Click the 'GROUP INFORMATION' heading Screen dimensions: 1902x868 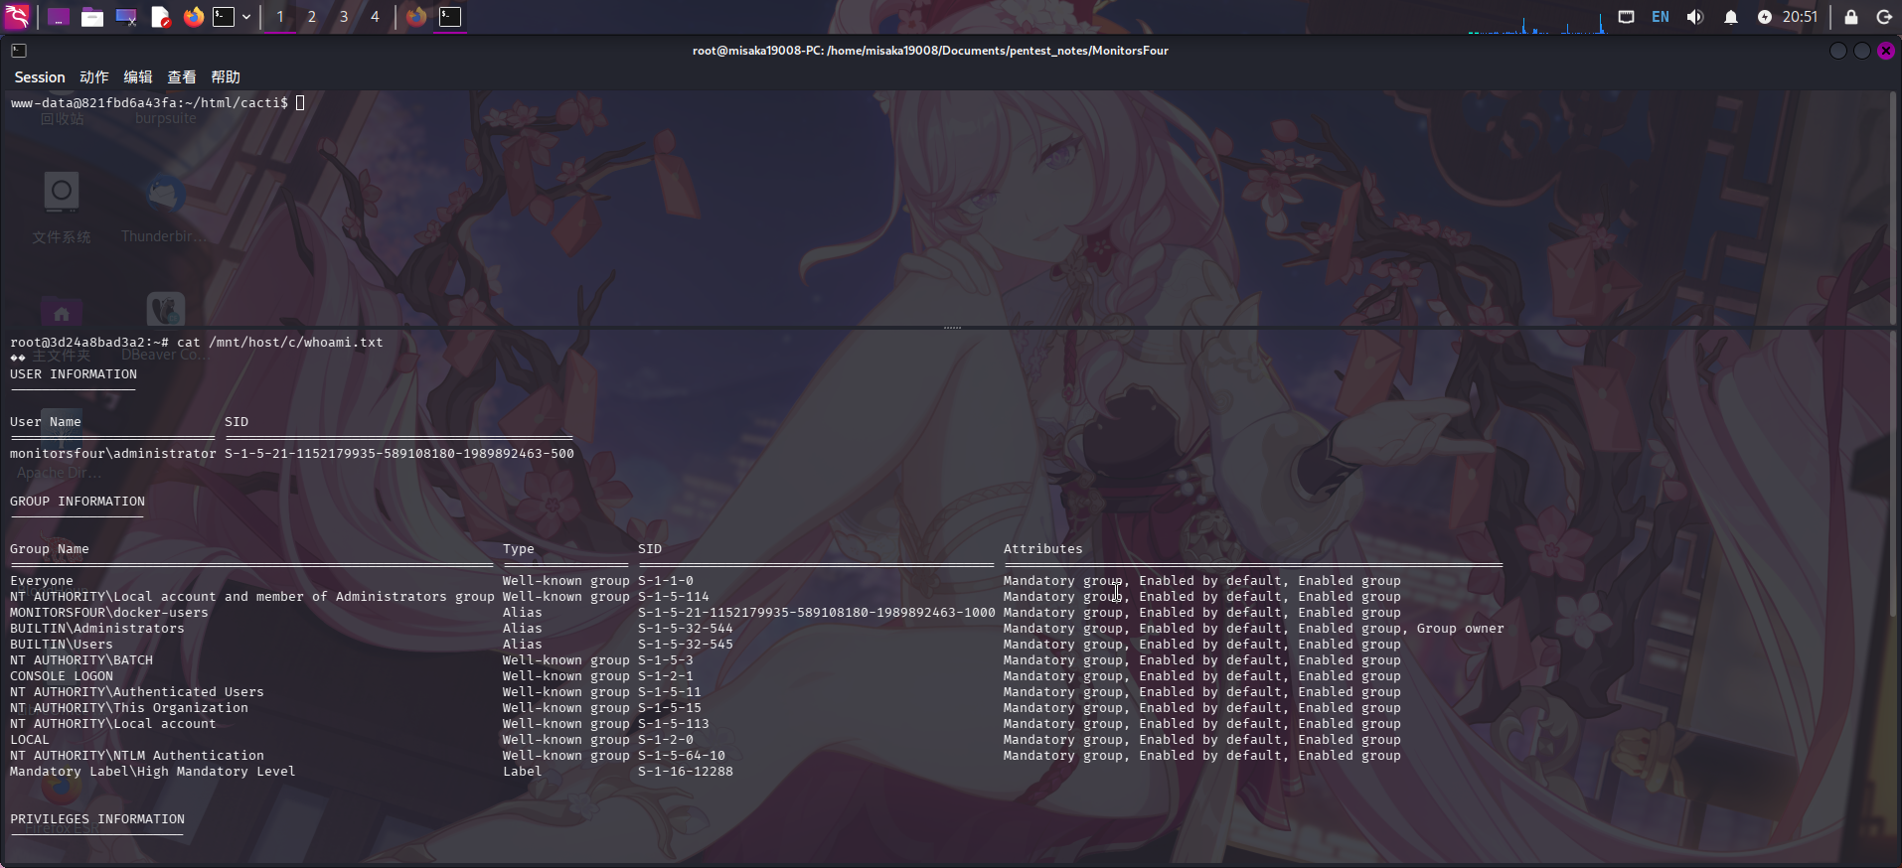click(x=78, y=502)
